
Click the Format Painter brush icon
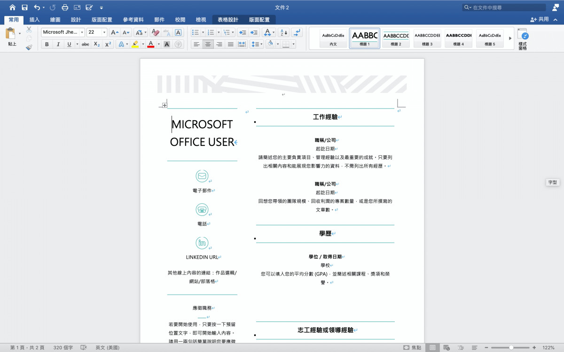29,47
